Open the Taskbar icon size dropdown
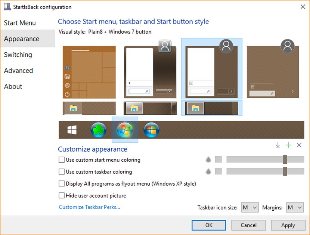The height and width of the screenshot is (235, 310). pos(249,207)
